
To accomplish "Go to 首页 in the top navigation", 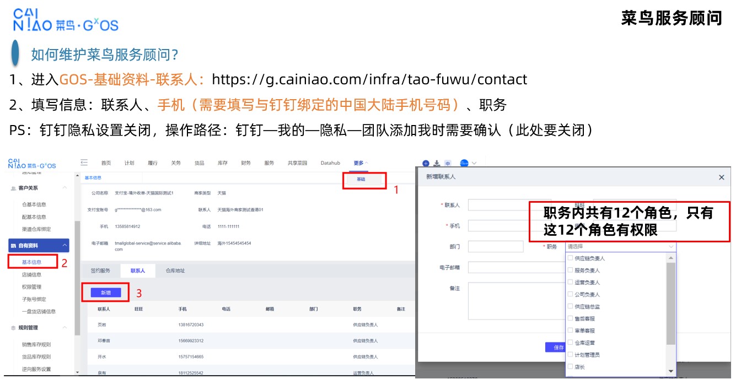I will click(x=106, y=163).
